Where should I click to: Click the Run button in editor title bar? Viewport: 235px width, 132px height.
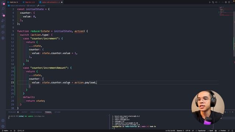pyautogui.click(x=210, y=2)
